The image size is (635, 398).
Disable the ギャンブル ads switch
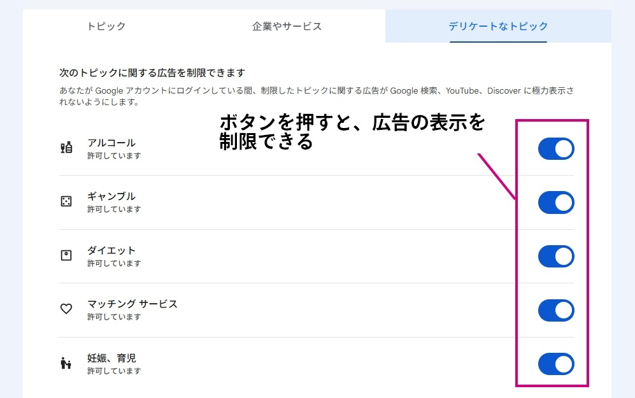(x=555, y=203)
